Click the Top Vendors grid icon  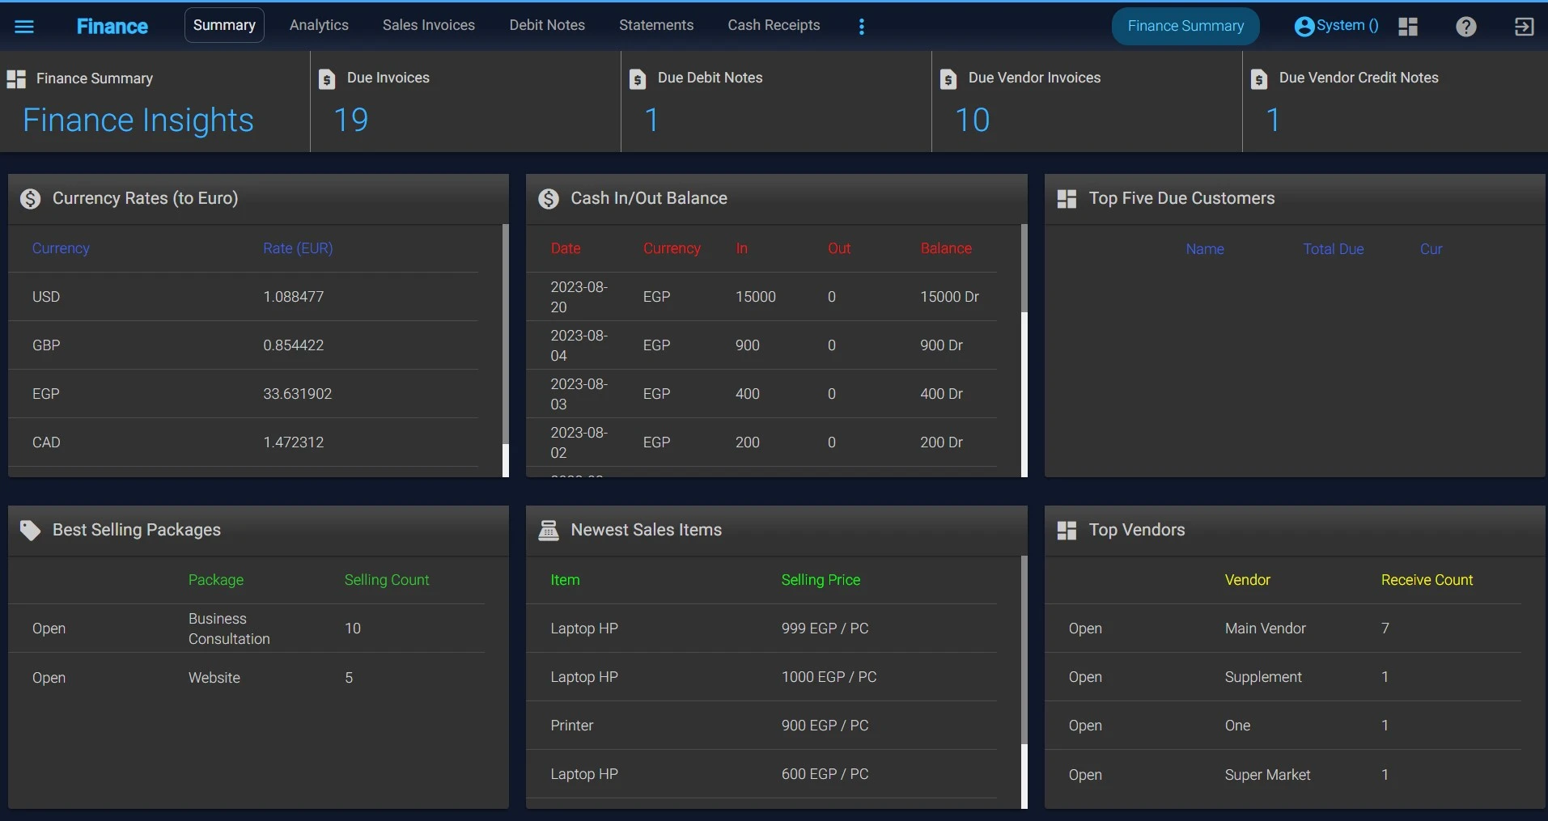tap(1067, 531)
